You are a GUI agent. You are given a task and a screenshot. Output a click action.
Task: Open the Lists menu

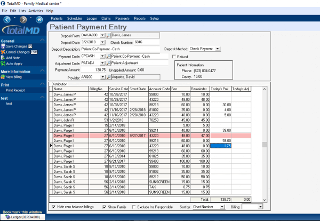(22, 11)
